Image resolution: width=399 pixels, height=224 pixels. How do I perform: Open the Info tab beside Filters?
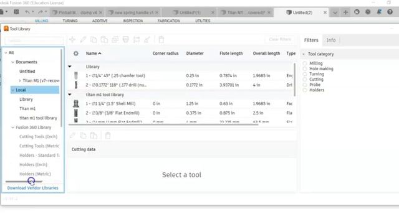click(x=331, y=40)
